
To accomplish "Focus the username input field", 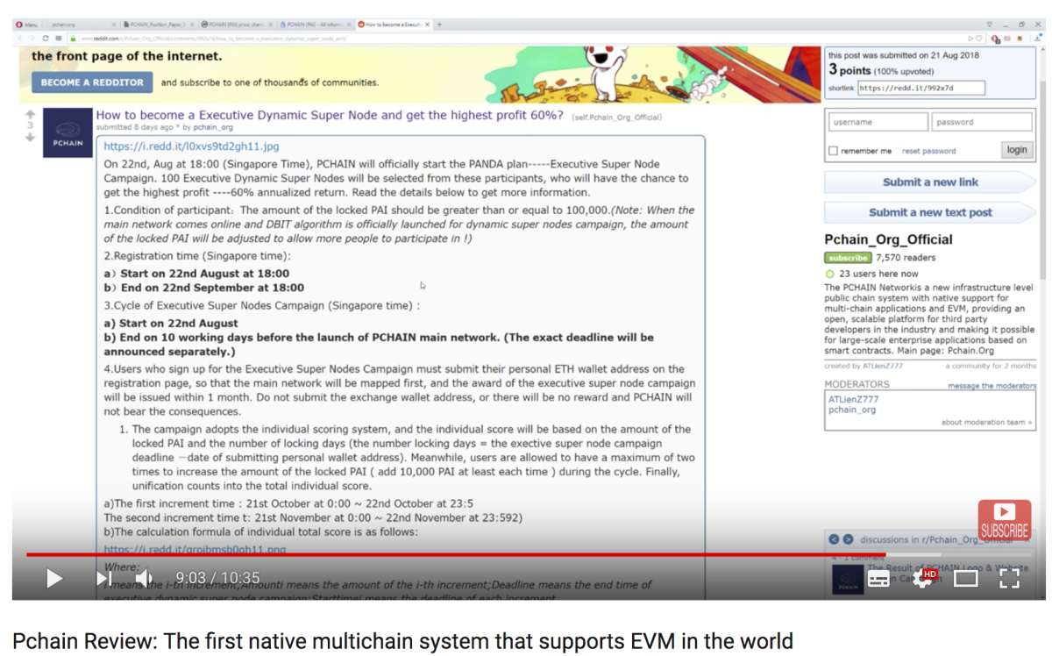I will point(877,122).
